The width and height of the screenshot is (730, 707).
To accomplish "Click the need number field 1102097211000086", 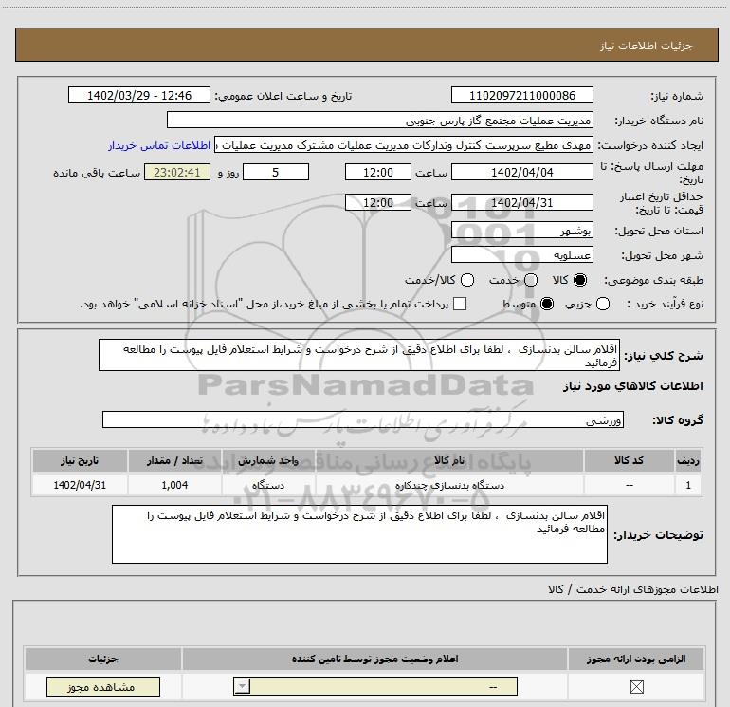I will (521, 95).
